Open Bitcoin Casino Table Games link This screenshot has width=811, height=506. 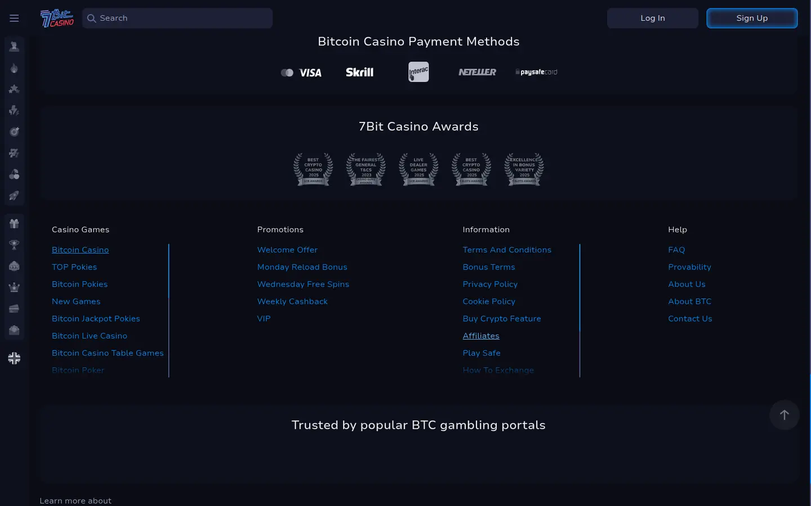(108, 353)
